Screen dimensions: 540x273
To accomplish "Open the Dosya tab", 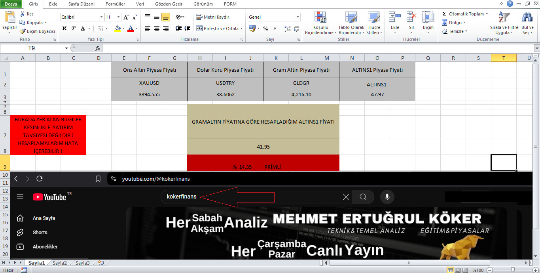I will [11, 4].
